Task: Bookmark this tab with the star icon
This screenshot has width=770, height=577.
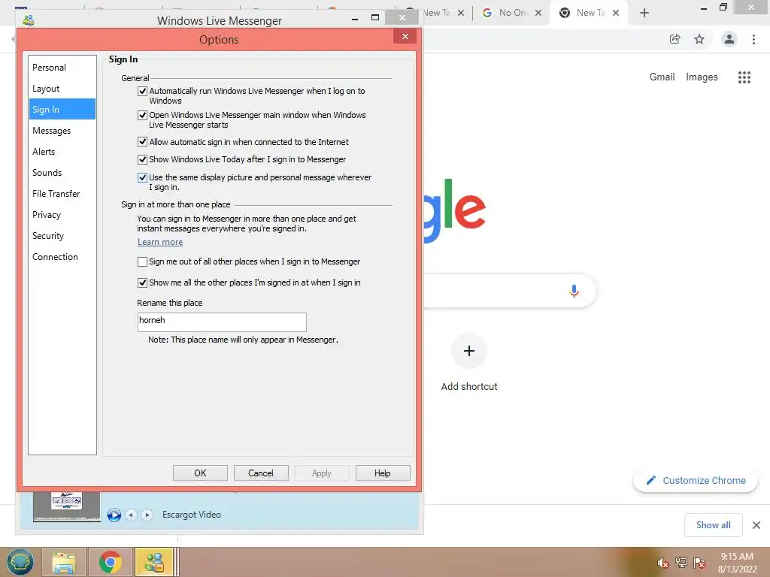Action: (699, 39)
